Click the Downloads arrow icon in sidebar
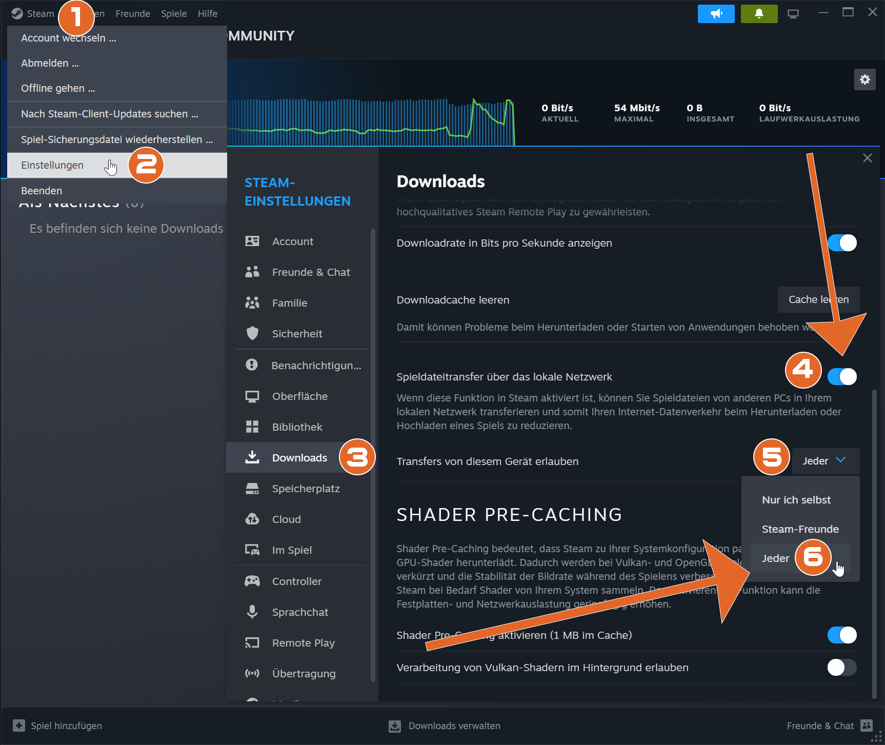This screenshot has width=885, height=745. (252, 457)
